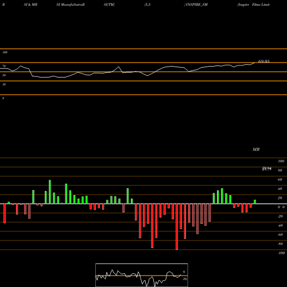Click the INSPIRE_SM ticker text in header
This screenshot has height=287, width=287.
coord(196,5)
